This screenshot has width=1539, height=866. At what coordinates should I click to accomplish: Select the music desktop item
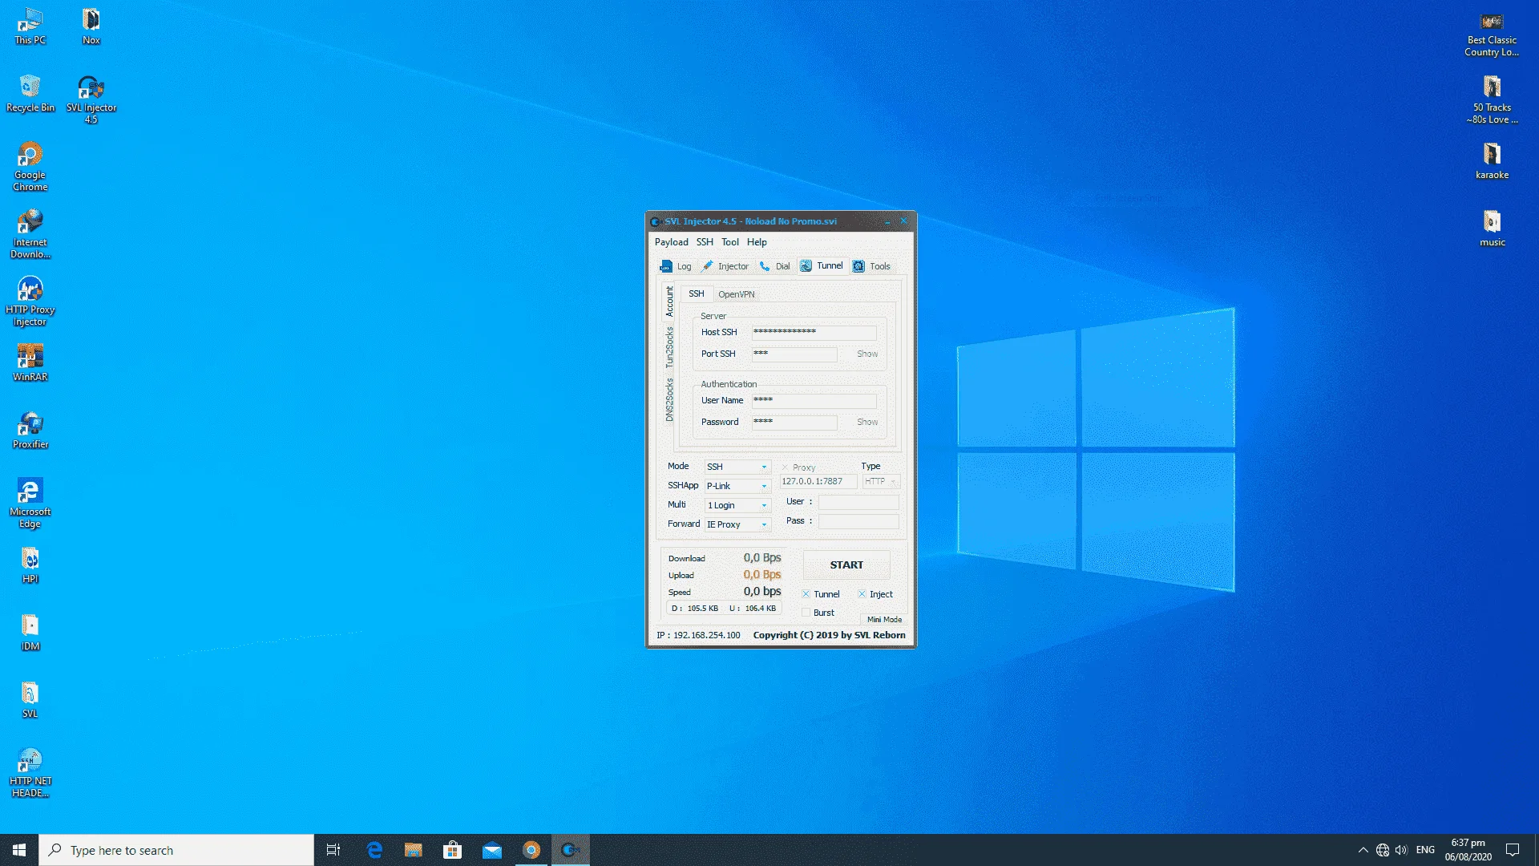[1492, 228]
